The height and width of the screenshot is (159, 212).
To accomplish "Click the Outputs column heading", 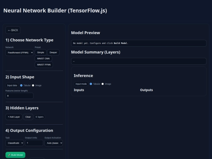I will pos(146,90).
